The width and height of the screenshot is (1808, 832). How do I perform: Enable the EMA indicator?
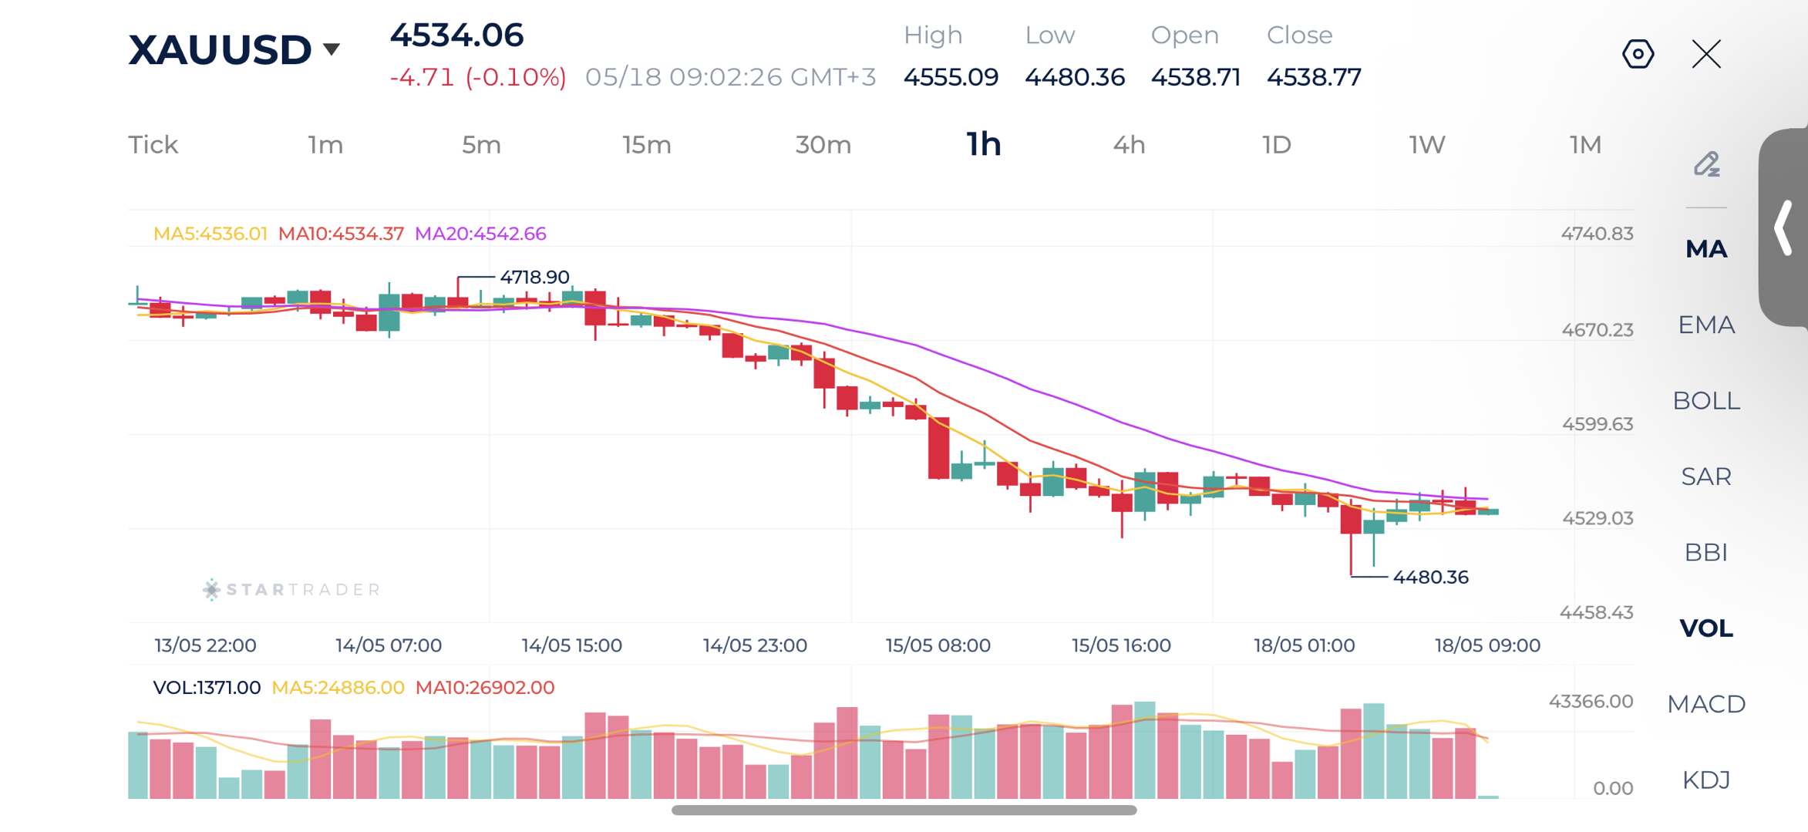coord(1706,325)
